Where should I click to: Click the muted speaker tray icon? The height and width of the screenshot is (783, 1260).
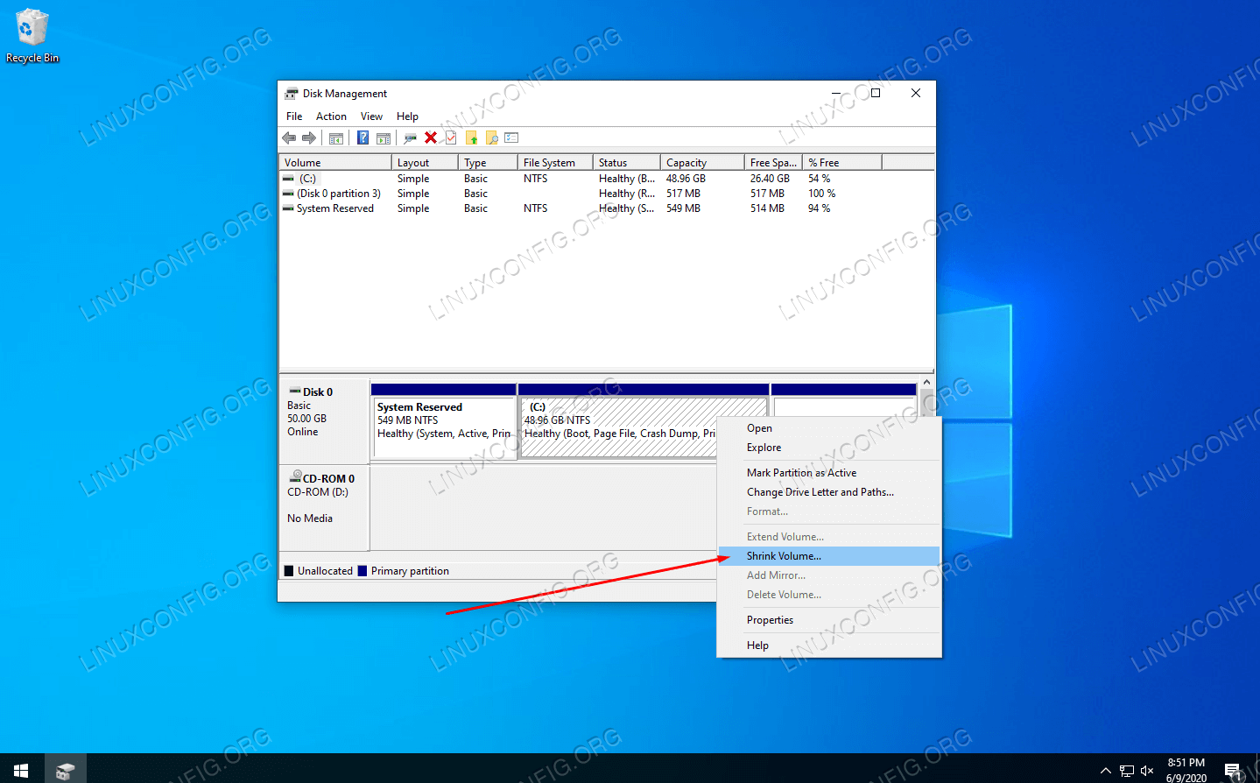click(1147, 771)
